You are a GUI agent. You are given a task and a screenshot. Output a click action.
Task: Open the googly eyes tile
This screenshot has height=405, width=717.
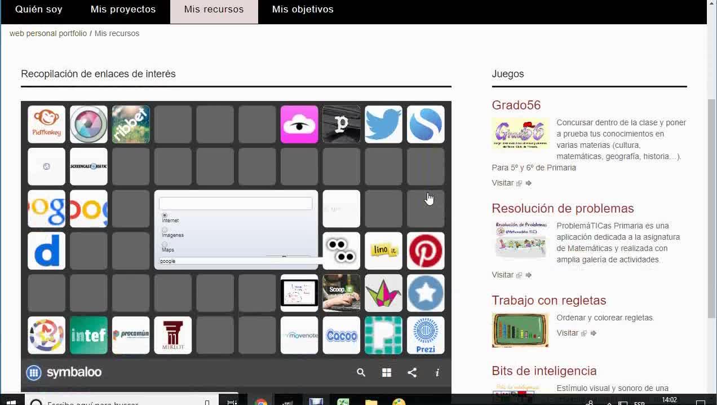pos(342,251)
